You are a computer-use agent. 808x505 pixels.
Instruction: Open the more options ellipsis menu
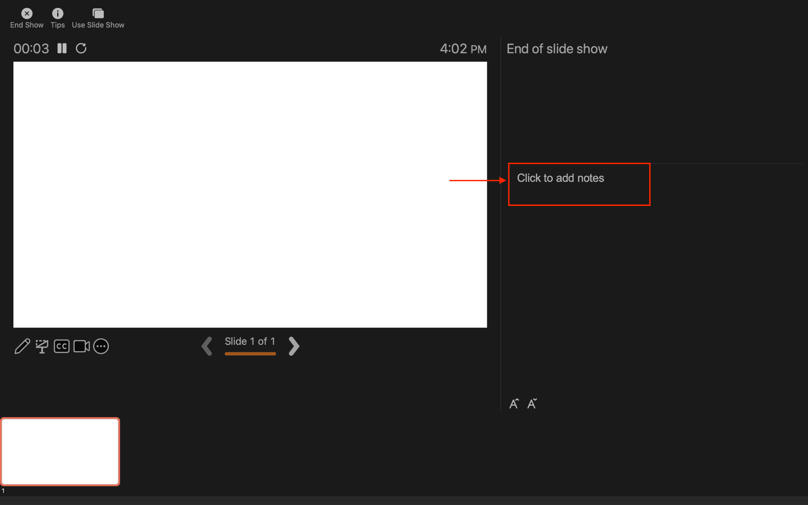tap(101, 346)
